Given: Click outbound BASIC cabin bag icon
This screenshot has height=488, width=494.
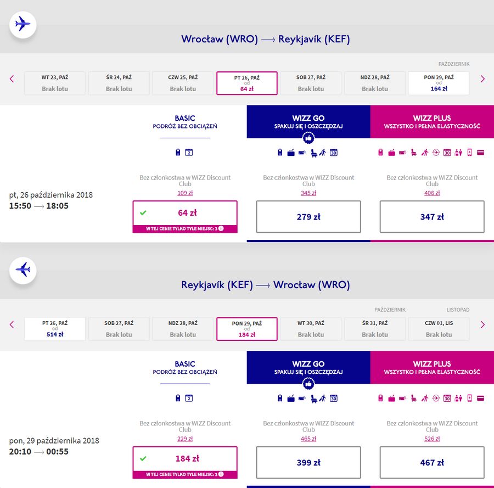Looking at the screenshot, I should point(178,153).
